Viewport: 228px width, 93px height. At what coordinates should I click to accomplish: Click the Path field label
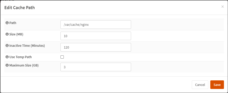point(13,23)
